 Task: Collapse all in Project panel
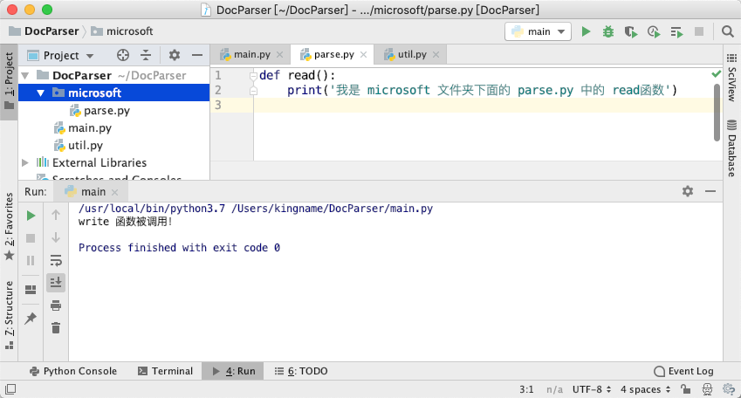click(146, 55)
